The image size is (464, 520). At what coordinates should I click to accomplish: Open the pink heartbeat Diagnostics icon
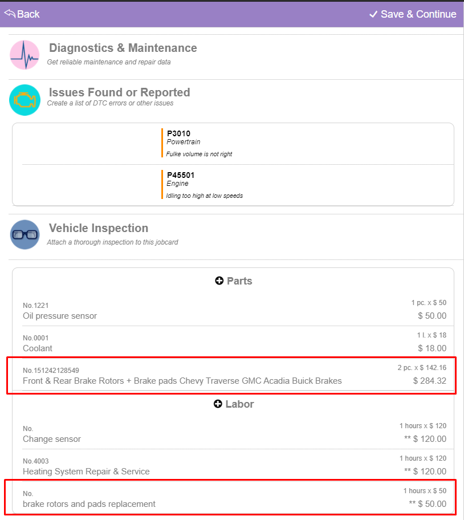click(x=25, y=55)
